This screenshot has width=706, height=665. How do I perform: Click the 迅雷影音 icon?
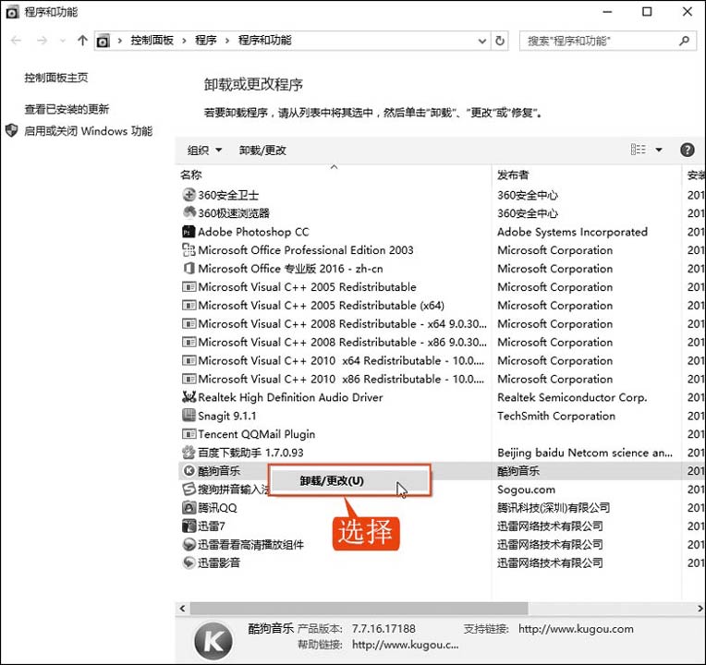[x=189, y=562]
